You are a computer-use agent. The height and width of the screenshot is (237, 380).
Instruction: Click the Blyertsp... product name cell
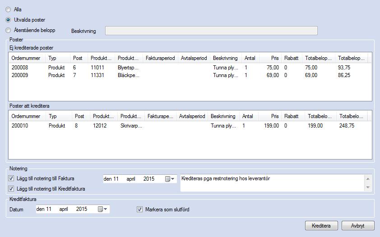click(x=128, y=68)
